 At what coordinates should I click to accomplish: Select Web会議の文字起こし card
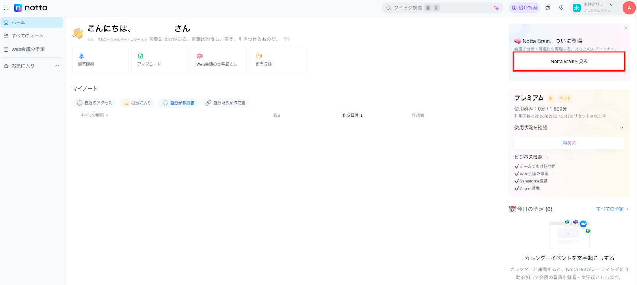point(219,60)
